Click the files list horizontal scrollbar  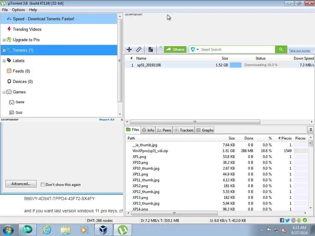click(174, 213)
